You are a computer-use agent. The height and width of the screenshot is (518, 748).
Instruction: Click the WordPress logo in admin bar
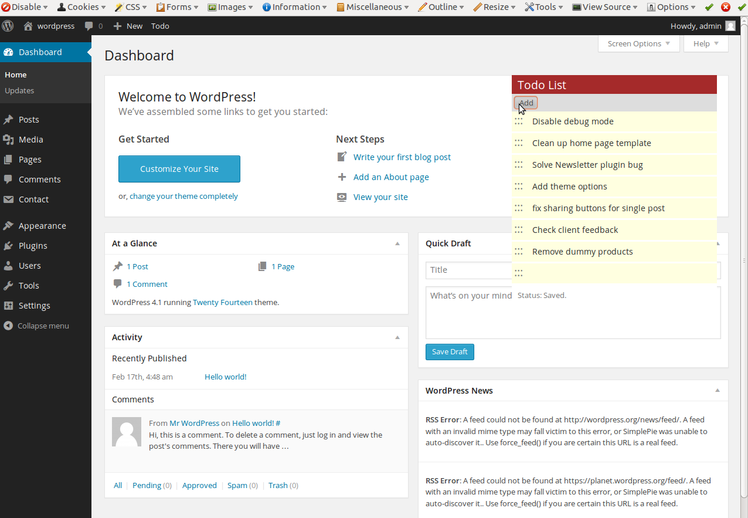(8, 26)
